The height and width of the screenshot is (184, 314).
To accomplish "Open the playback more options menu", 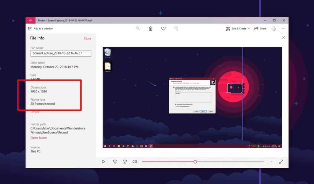I will 271,162.
